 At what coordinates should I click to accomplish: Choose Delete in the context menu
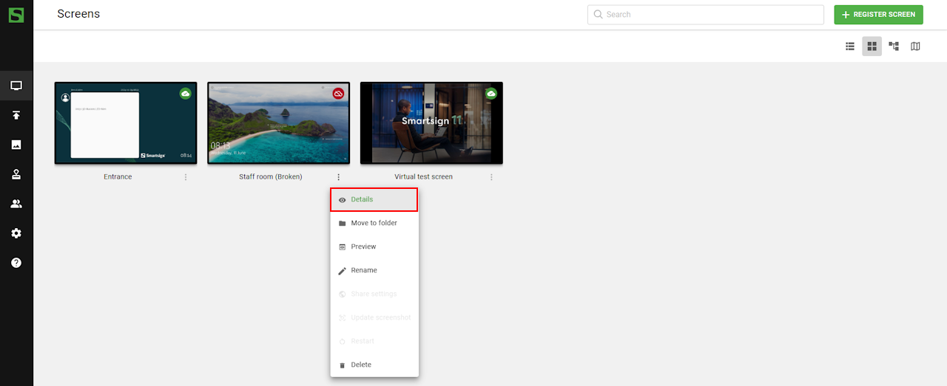click(x=374, y=365)
